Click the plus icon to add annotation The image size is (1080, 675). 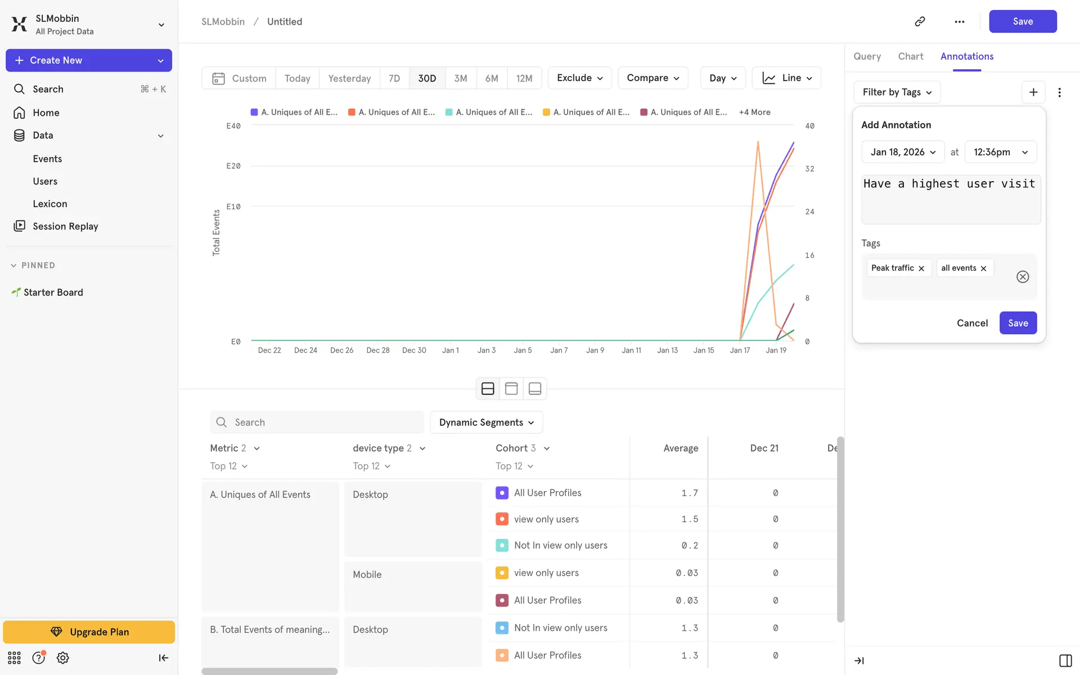(1033, 92)
